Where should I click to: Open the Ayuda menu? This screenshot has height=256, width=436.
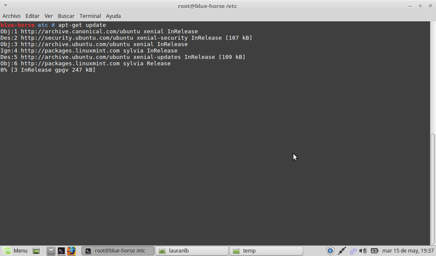(x=113, y=16)
